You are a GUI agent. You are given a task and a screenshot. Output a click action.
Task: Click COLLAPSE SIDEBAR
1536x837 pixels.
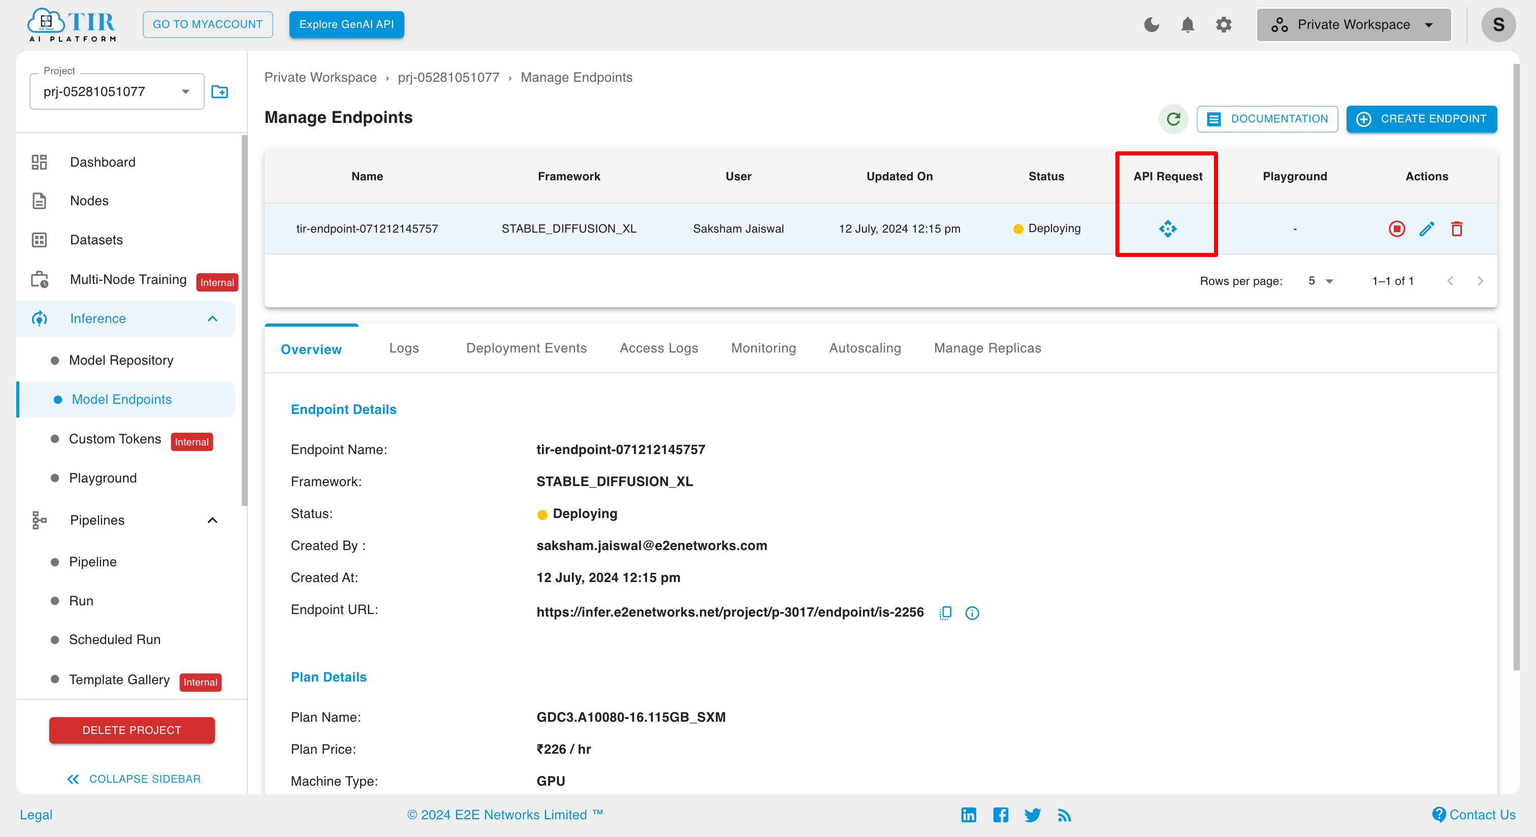(x=134, y=779)
